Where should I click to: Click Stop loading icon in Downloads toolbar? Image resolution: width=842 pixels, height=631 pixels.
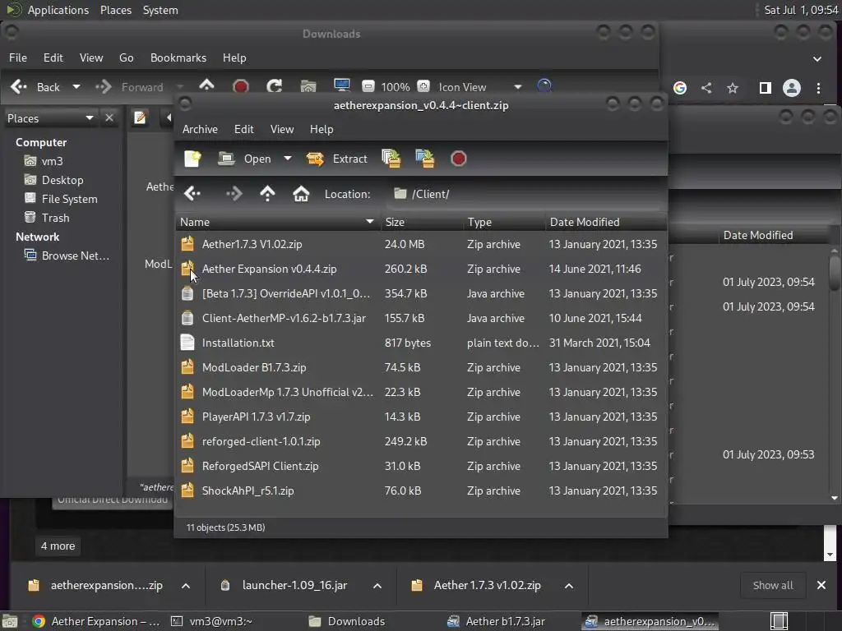(241, 86)
